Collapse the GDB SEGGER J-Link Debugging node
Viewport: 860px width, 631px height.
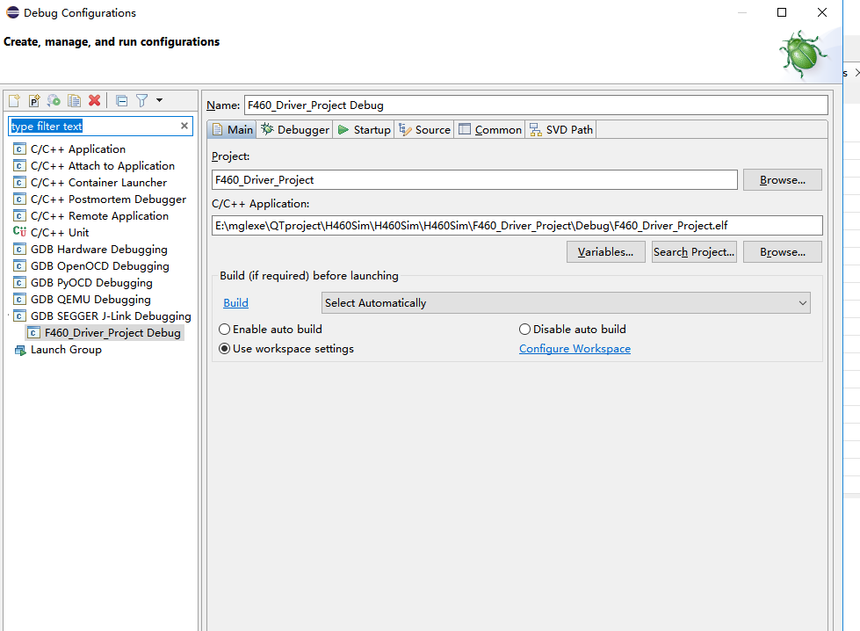click(x=7, y=315)
